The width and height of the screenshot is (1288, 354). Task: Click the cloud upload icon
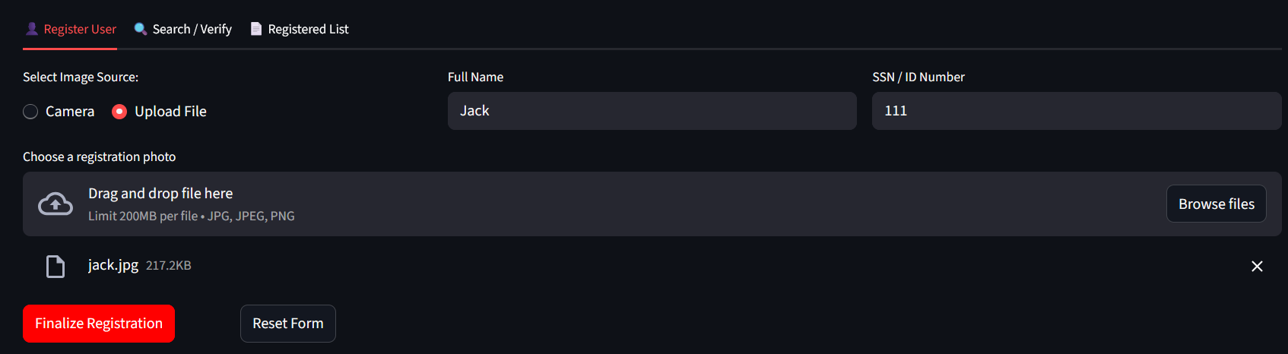coord(56,204)
